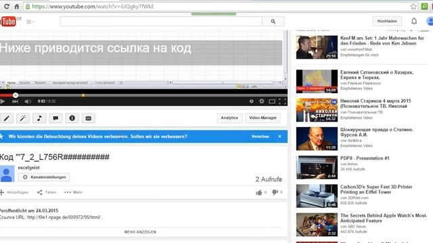The image size is (433, 243).
Task: Open the Video-Manager button
Action: [263, 117]
